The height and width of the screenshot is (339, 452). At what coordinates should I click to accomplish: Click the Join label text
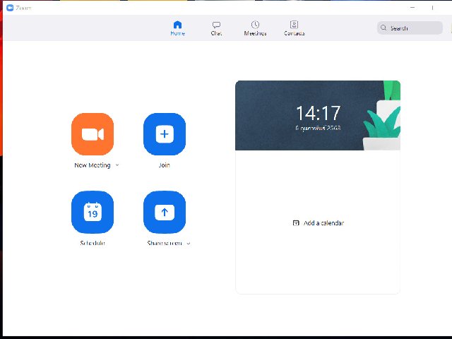pos(165,165)
